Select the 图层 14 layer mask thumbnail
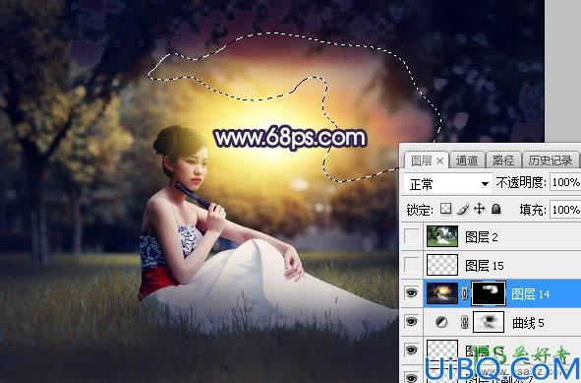581x383 pixels. [x=489, y=293]
